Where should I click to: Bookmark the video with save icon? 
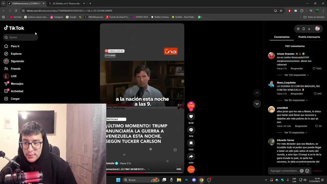click(x=191, y=143)
